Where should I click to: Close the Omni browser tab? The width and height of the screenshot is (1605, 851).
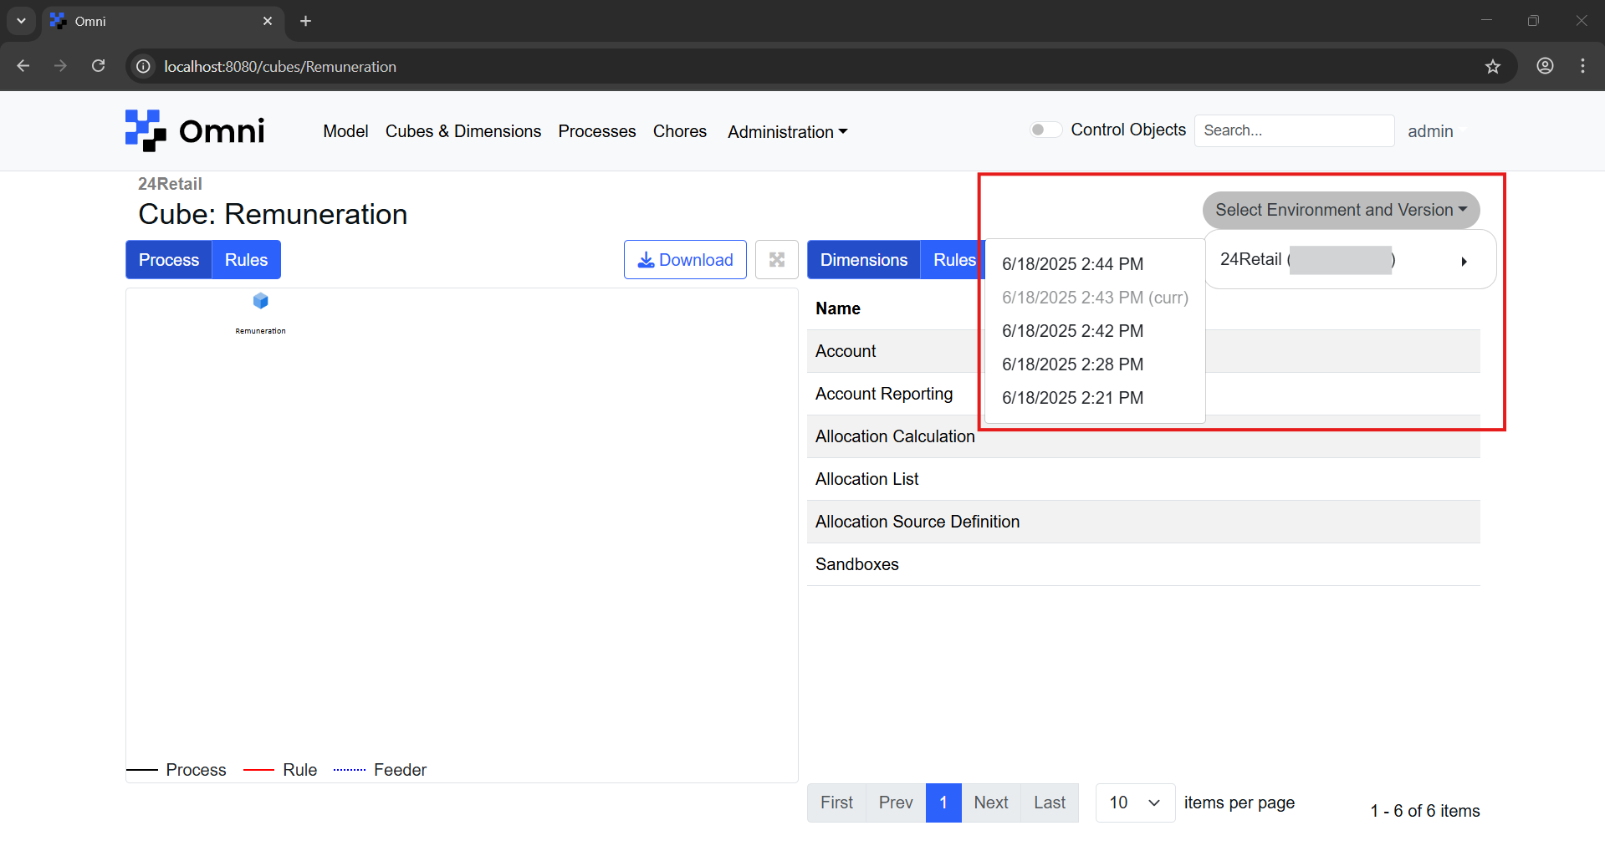[x=268, y=21]
